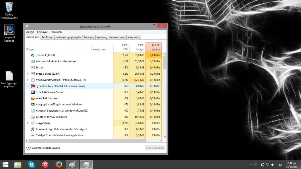Screen dimensions: 301x169
Task: Switch to the Ιστορικό εφαρμογών tab
Action: click(x=68, y=37)
